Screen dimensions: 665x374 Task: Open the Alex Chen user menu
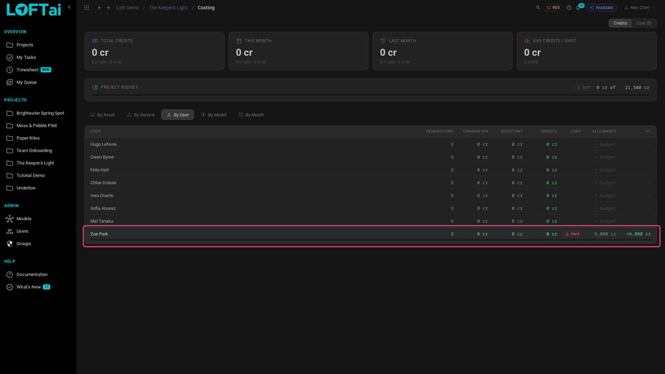(x=639, y=8)
